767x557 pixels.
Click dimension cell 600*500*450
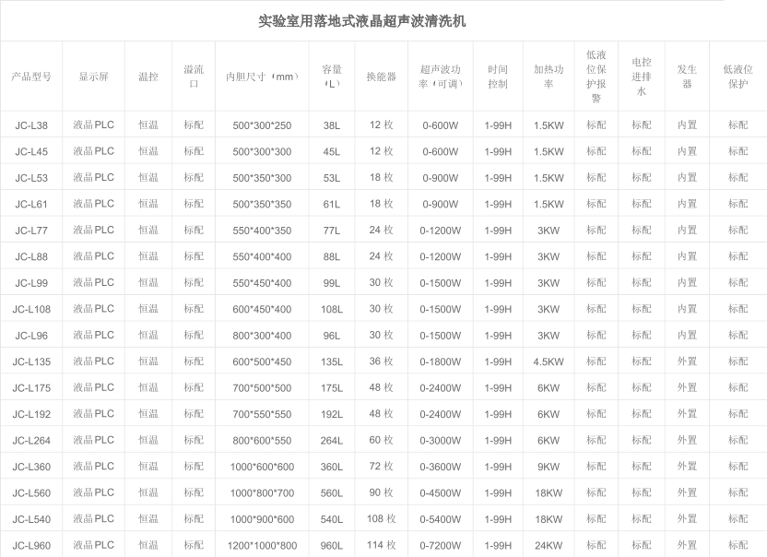(262, 361)
